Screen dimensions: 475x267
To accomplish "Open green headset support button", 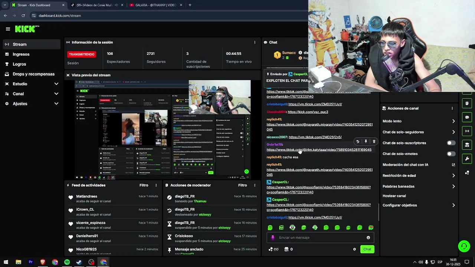I will (x=464, y=246).
